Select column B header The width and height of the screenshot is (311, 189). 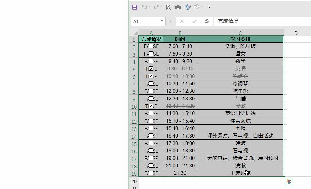(x=180, y=33)
